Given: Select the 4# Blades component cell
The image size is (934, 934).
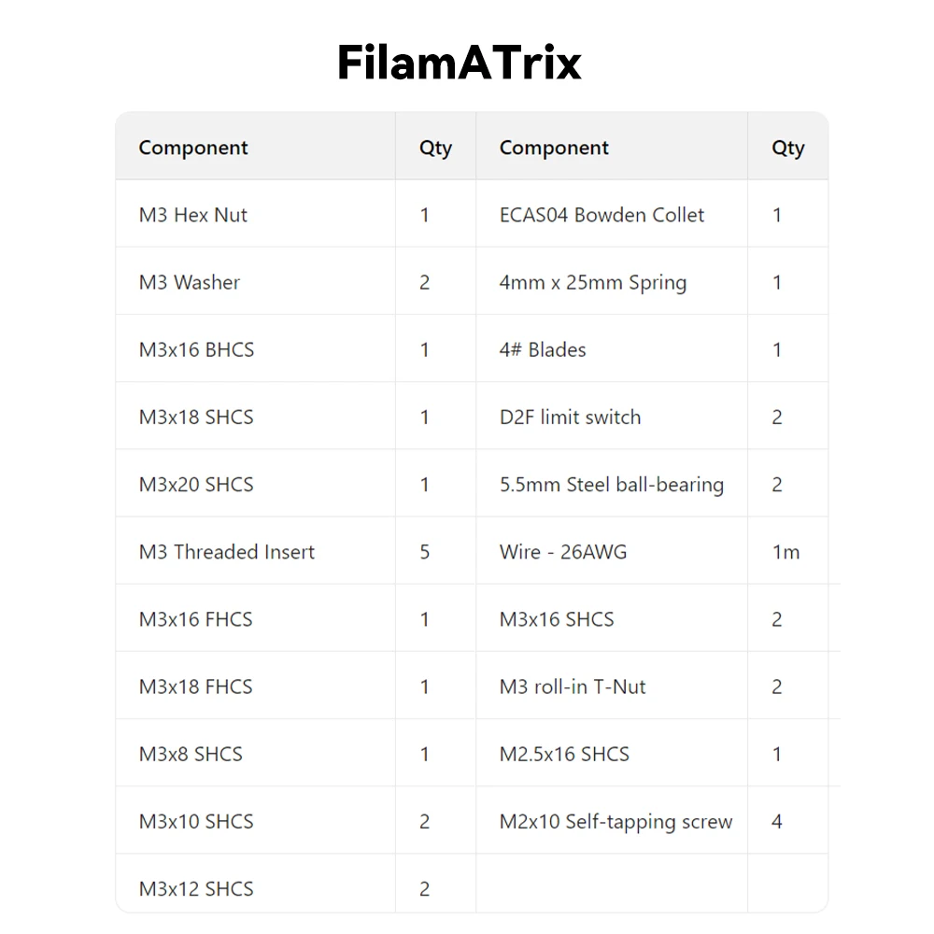Looking at the screenshot, I should pos(543,349).
